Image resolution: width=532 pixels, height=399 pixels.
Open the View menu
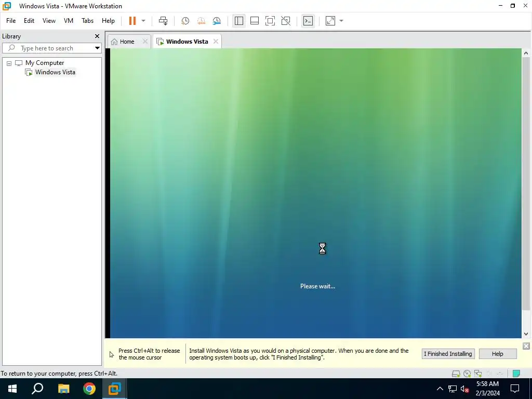(49, 21)
